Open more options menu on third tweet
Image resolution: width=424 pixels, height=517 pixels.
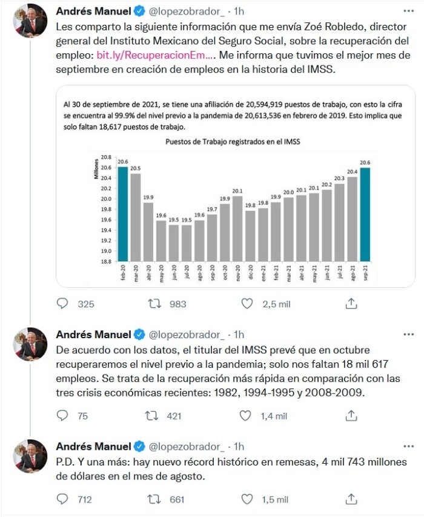pyautogui.click(x=409, y=447)
